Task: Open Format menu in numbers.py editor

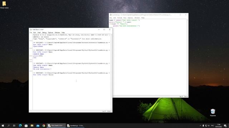Action: (x=120, y=18)
